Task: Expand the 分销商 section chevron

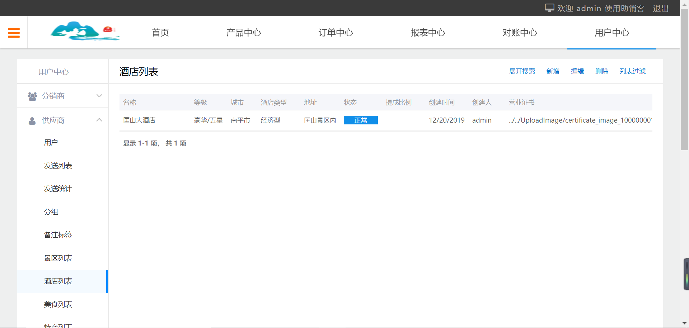Action: pos(99,96)
